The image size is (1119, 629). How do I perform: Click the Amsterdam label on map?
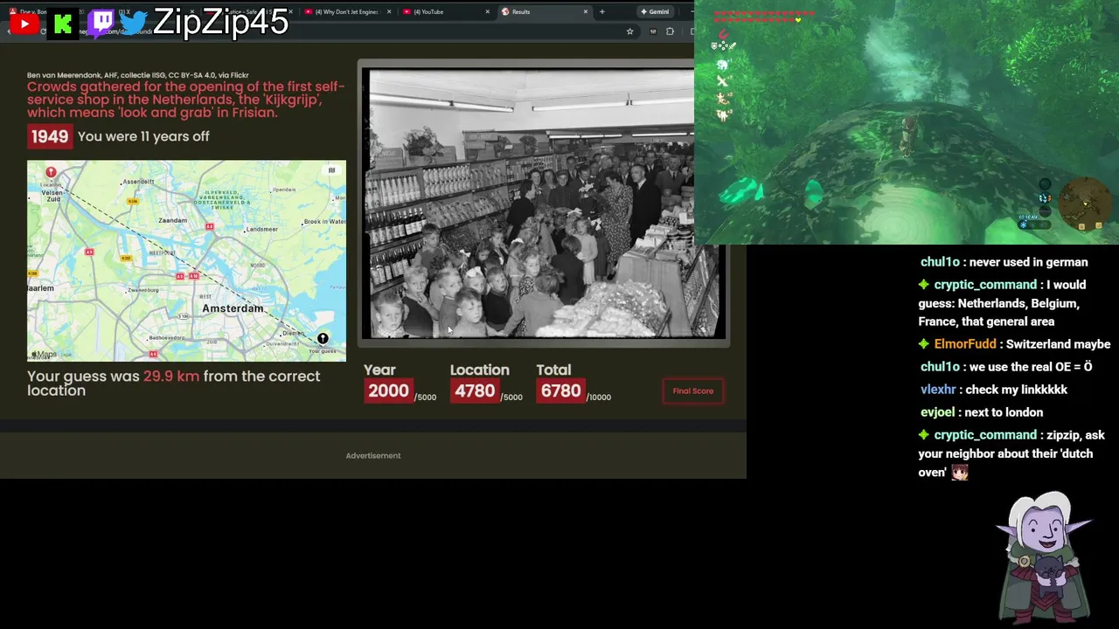[x=233, y=308]
